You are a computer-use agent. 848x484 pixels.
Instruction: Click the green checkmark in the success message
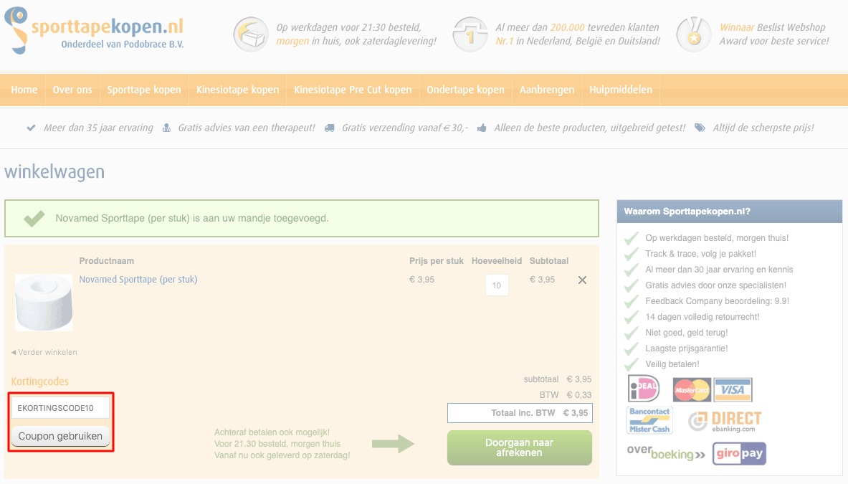(34, 219)
